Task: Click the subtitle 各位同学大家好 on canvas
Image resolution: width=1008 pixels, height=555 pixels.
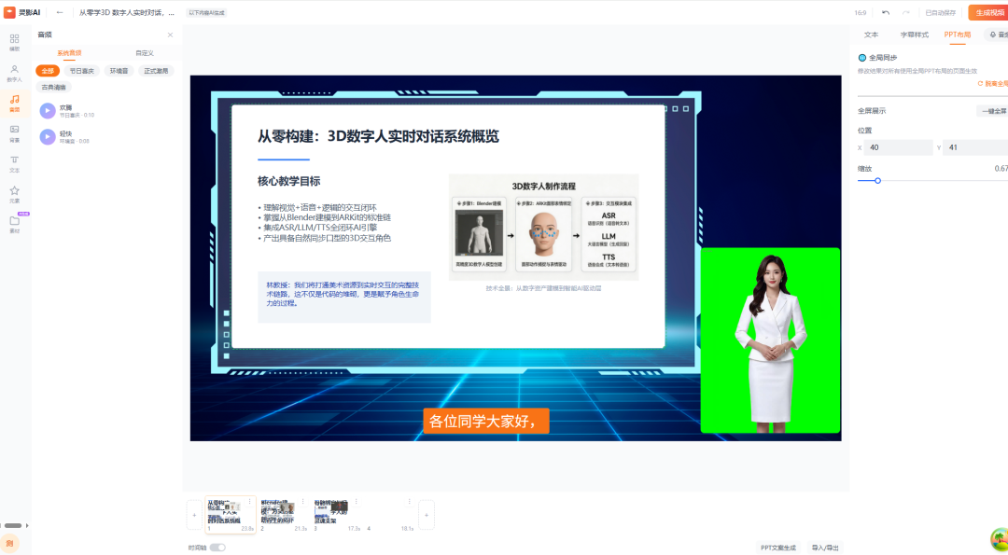Action: click(x=486, y=422)
